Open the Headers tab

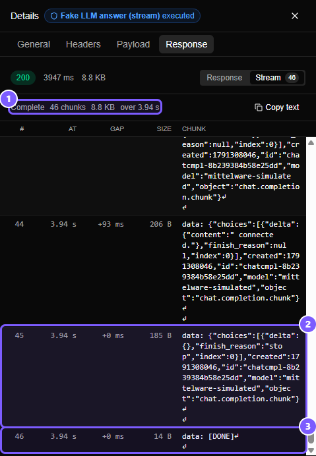[x=83, y=44]
